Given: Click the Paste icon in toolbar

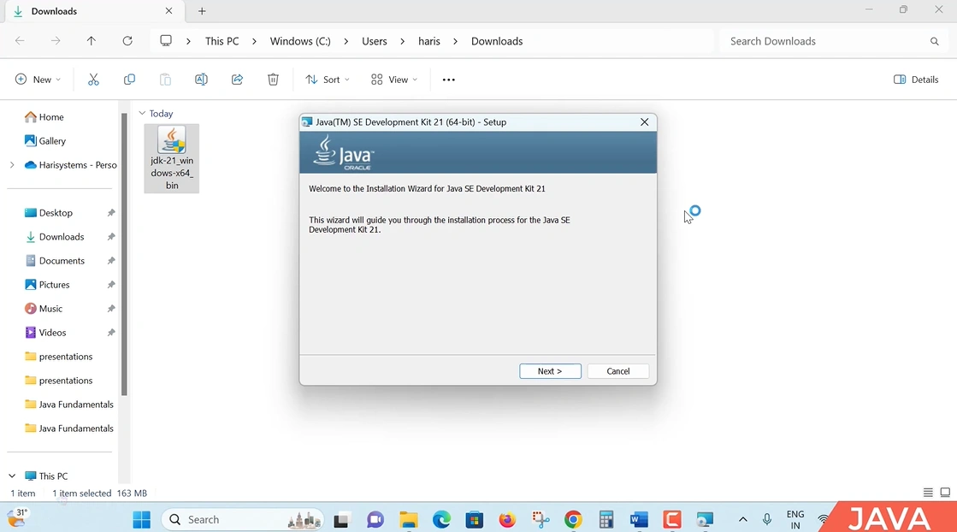Looking at the screenshot, I should coord(165,80).
